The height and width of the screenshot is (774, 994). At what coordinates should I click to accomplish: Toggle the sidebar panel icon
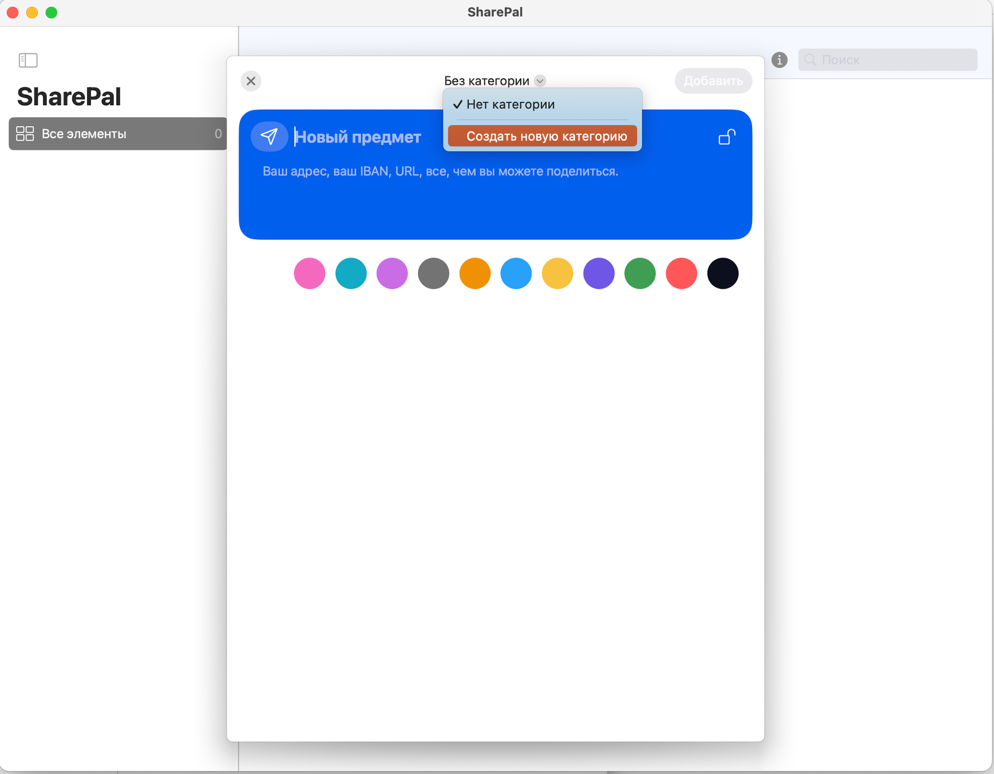pos(28,60)
